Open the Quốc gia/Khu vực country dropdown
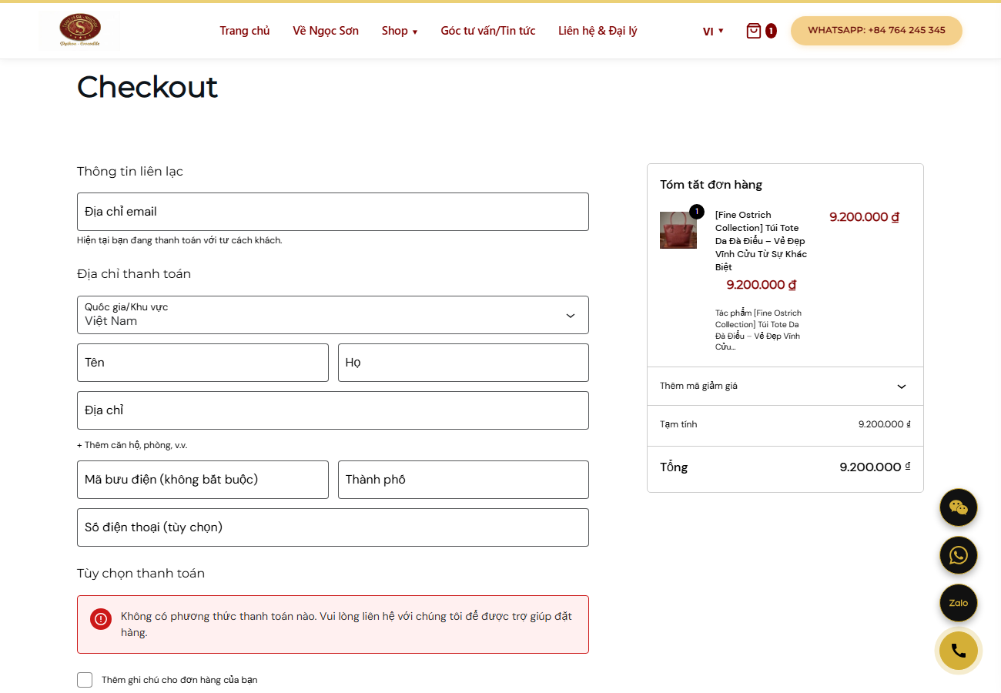The width and height of the screenshot is (1001, 693). click(x=333, y=315)
